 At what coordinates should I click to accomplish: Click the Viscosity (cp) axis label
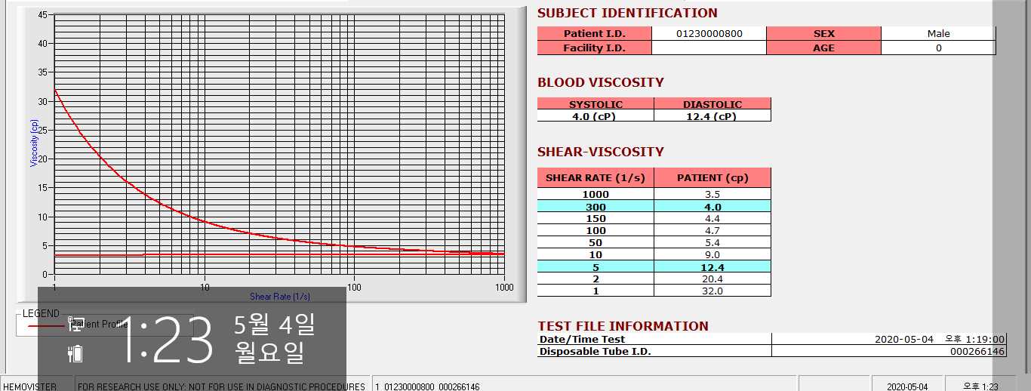point(34,143)
